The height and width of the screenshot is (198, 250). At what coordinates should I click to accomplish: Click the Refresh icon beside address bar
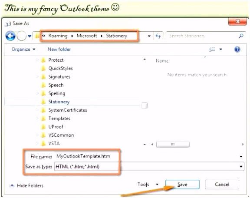[158, 36]
